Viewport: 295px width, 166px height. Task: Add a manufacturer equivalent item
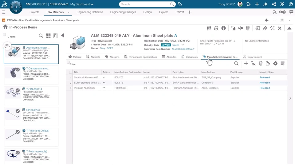[x=246, y=63]
